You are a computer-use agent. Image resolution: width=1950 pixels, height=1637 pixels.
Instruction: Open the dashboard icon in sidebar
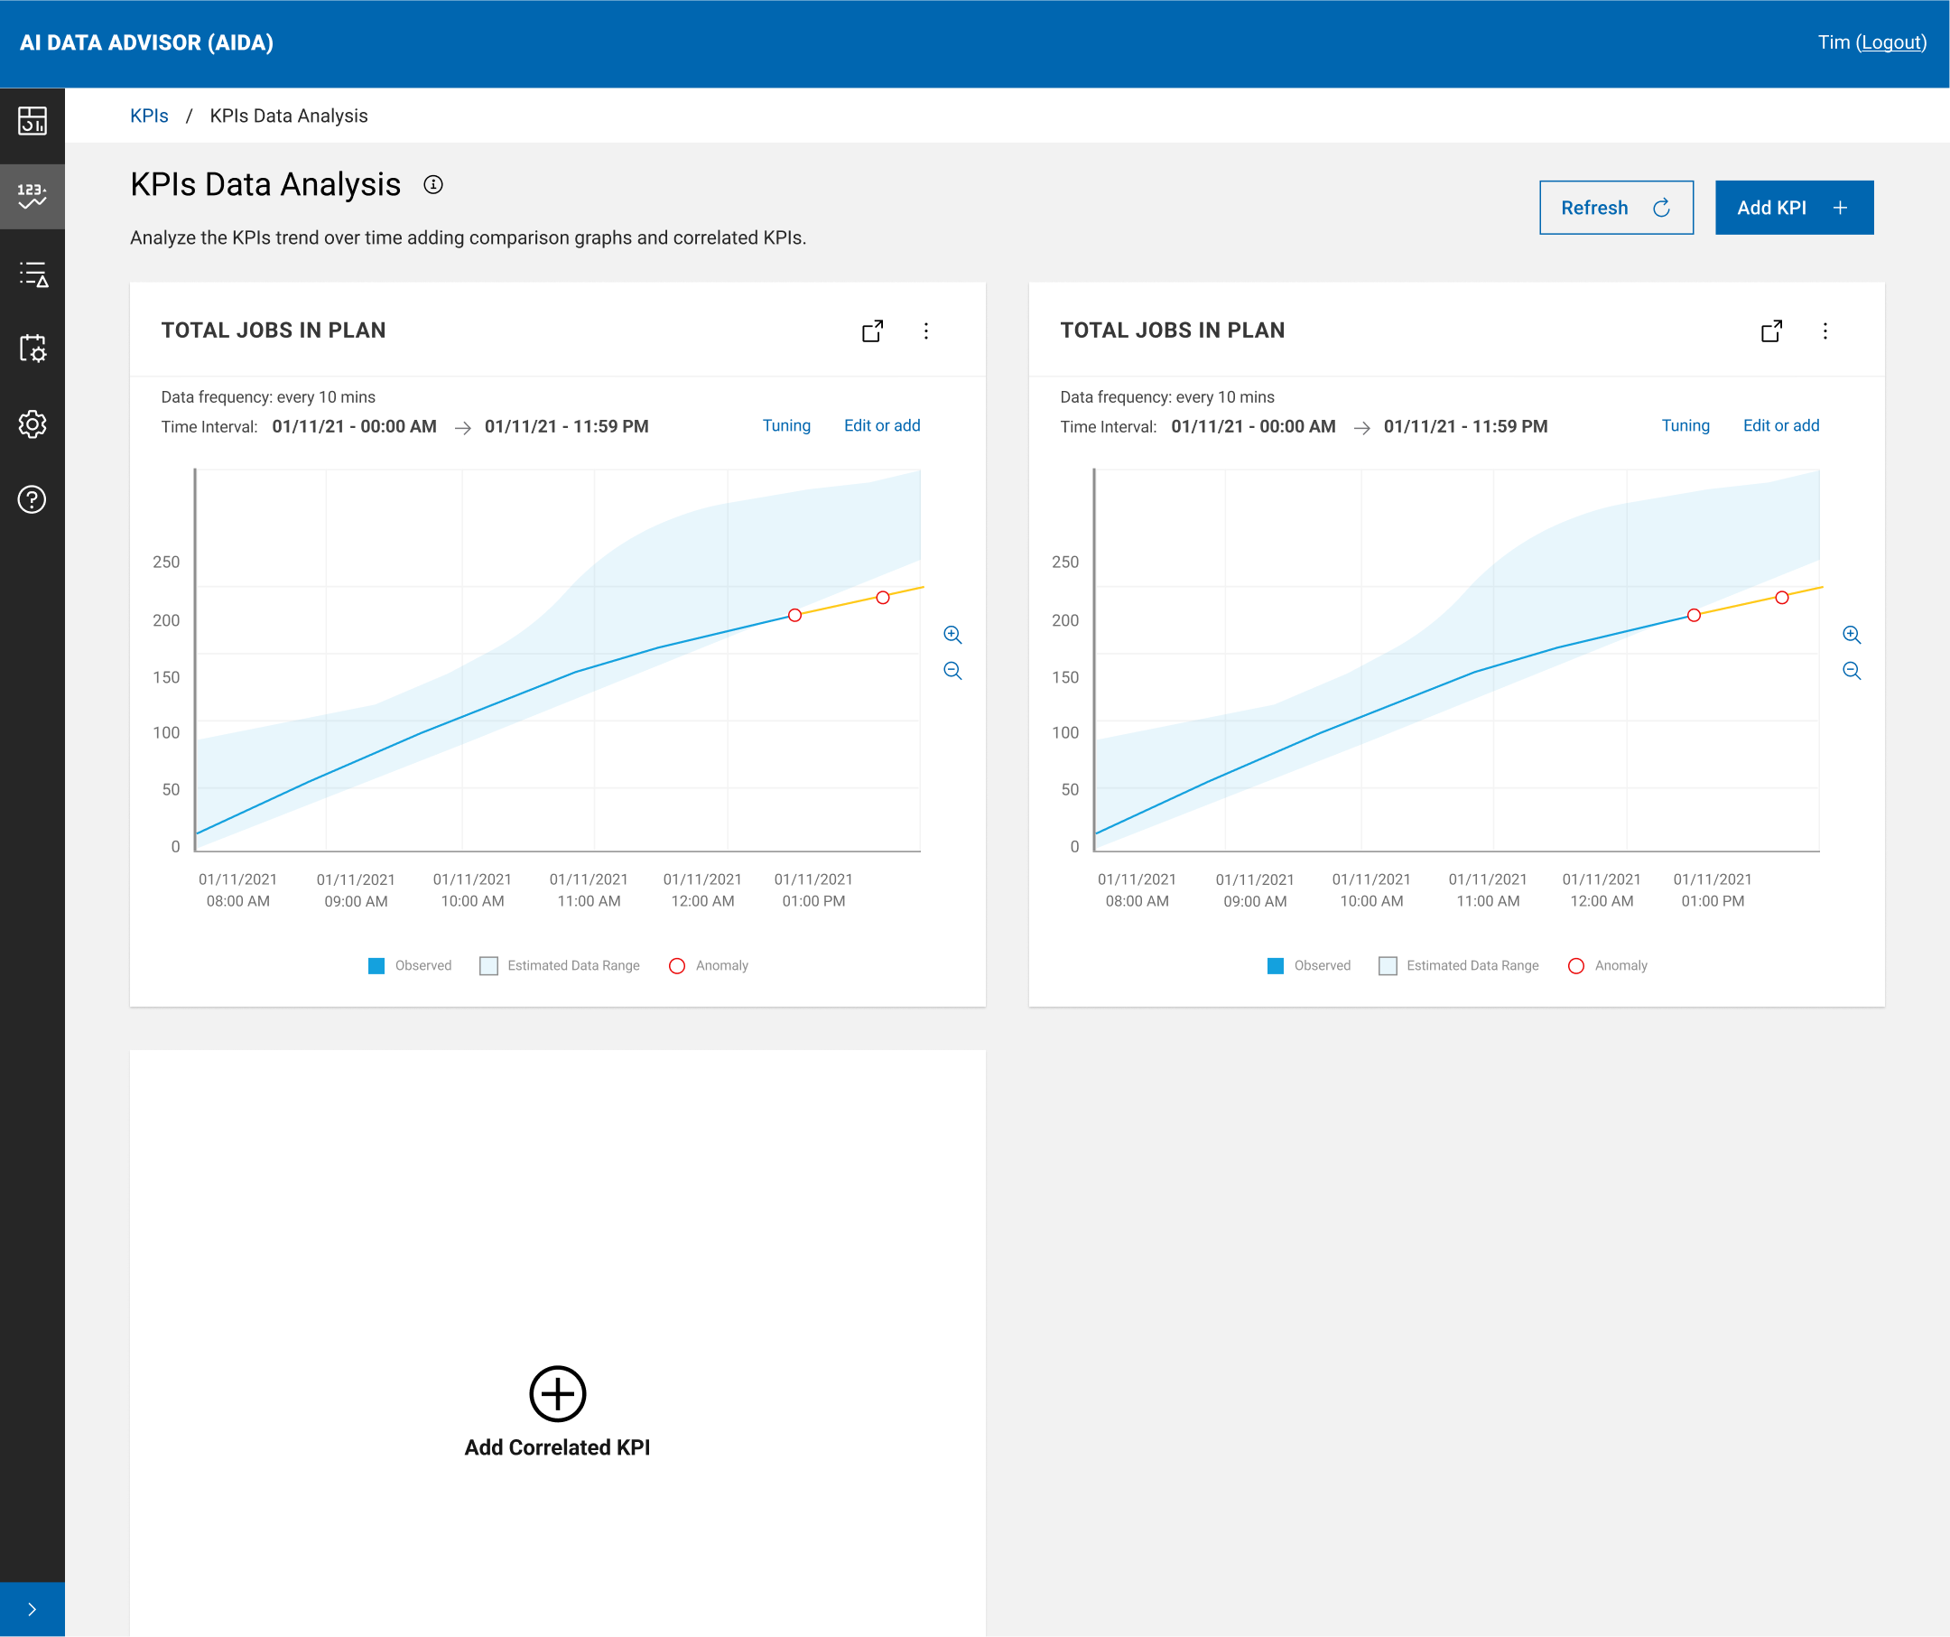tap(32, 121)
